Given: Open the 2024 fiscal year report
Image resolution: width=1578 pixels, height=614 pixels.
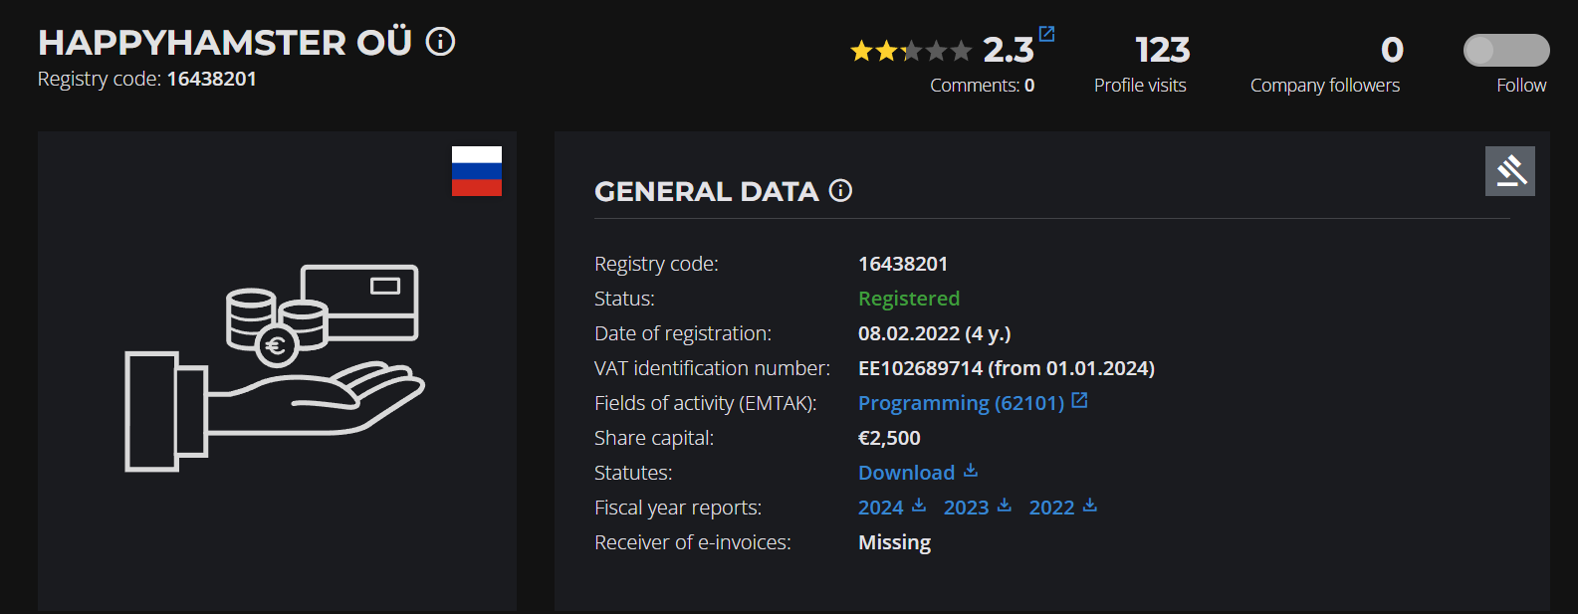Looking at the screenshot, I should pos(881,508).
